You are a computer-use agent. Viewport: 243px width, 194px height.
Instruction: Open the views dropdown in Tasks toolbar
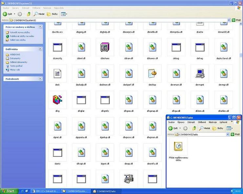point(230,128)
